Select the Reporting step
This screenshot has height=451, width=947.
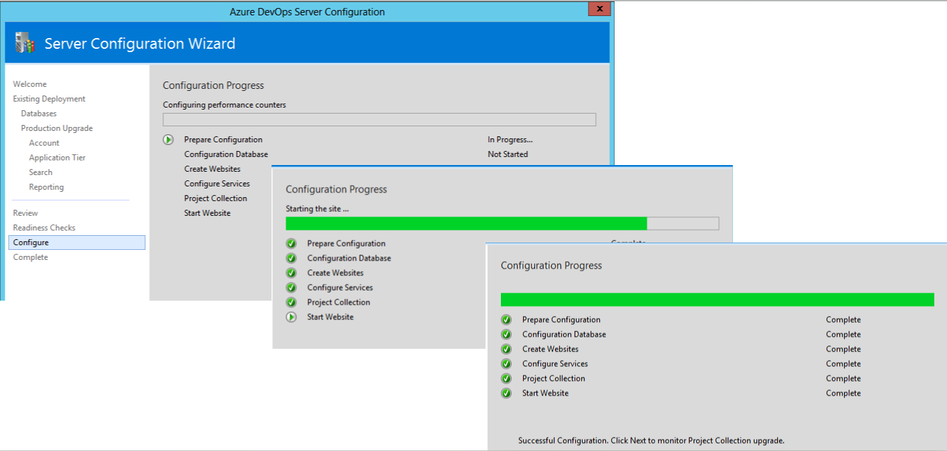click(46, 186)
